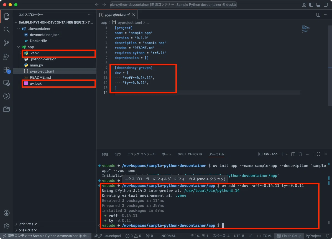Switch to the デバッグ コンソール tab
The height and width of the screenshot is (239, 332).
tap(141, 154)
